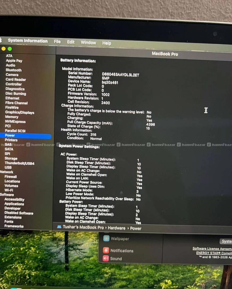
Task: Select ATA in the sidebar
Action: tap(9, 56)
